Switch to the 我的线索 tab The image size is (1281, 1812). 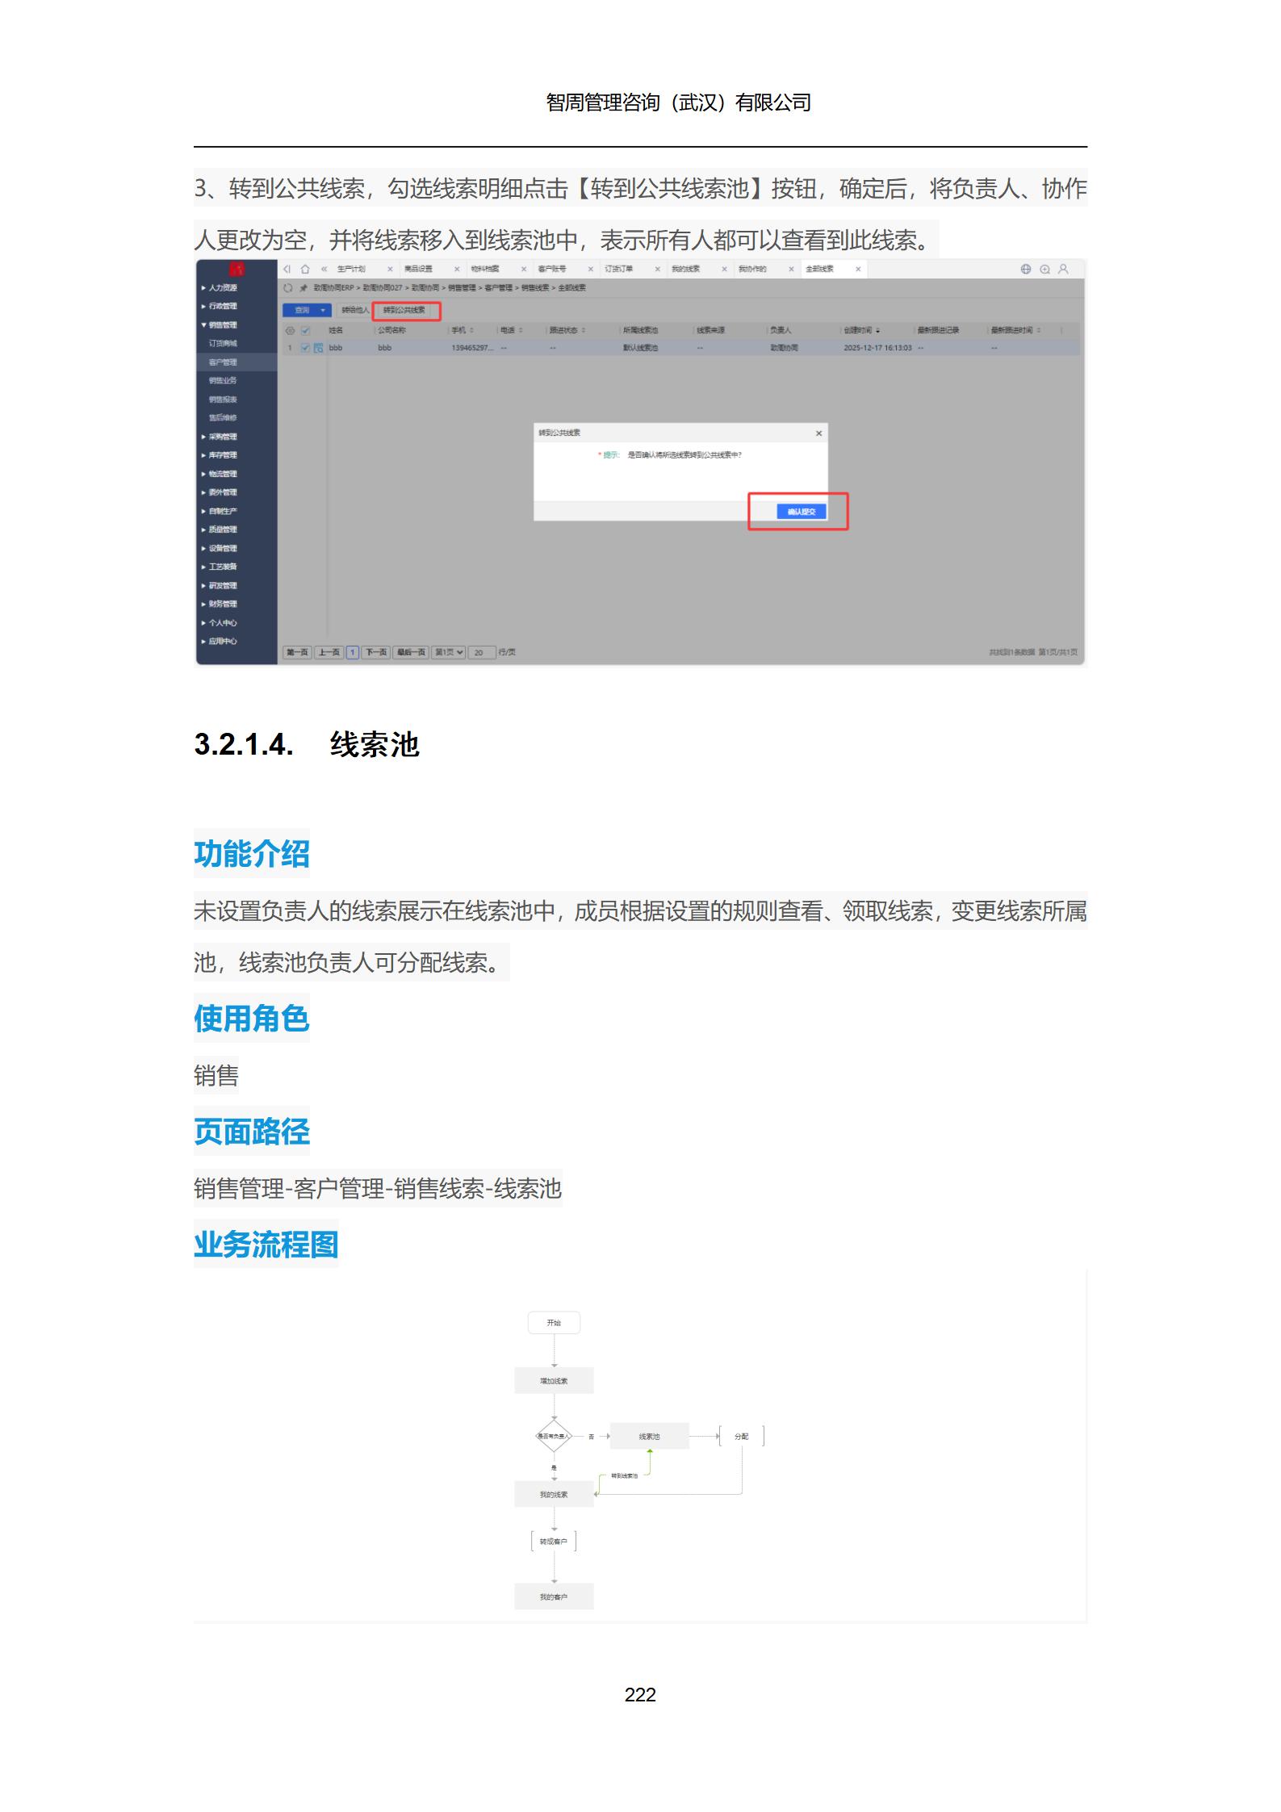click(685, 269)
